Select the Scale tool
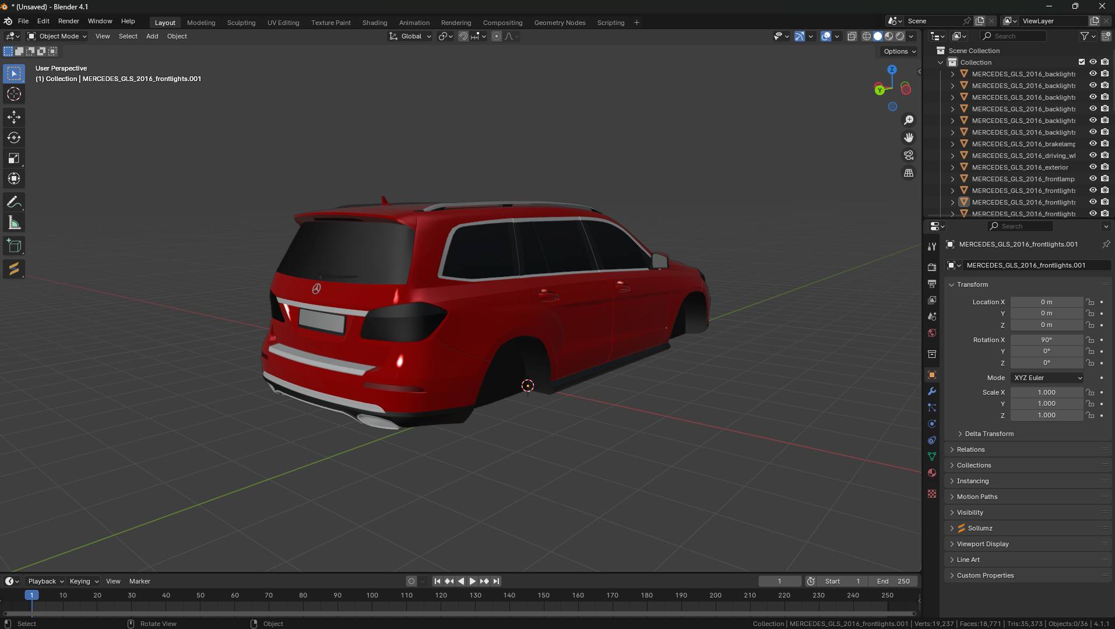Image resolution: width=1115 pixels, height=629 pixels. (x=14, y=158)
